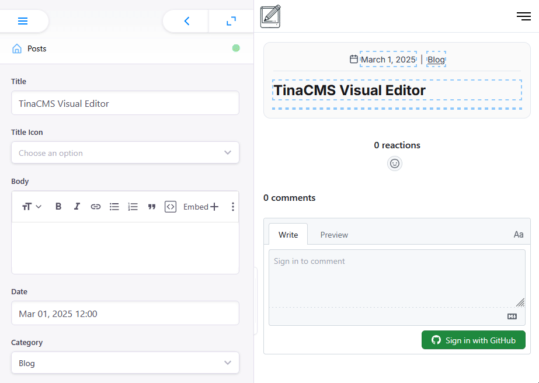This screenshot has height=383, width=539.
Task: Add a reaction with the smiley icon
Action: click(395, 163)
